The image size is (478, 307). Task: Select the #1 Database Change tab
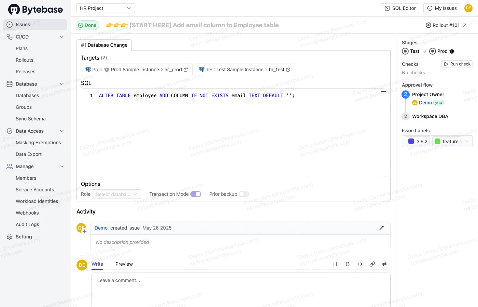104,45
